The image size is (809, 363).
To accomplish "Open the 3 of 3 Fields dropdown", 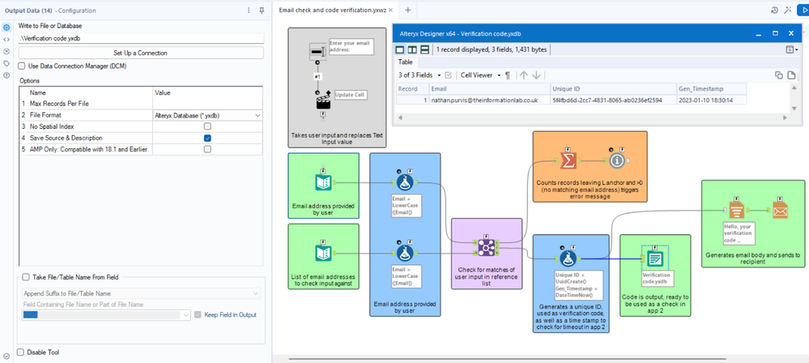I will [x=419, y=75].
